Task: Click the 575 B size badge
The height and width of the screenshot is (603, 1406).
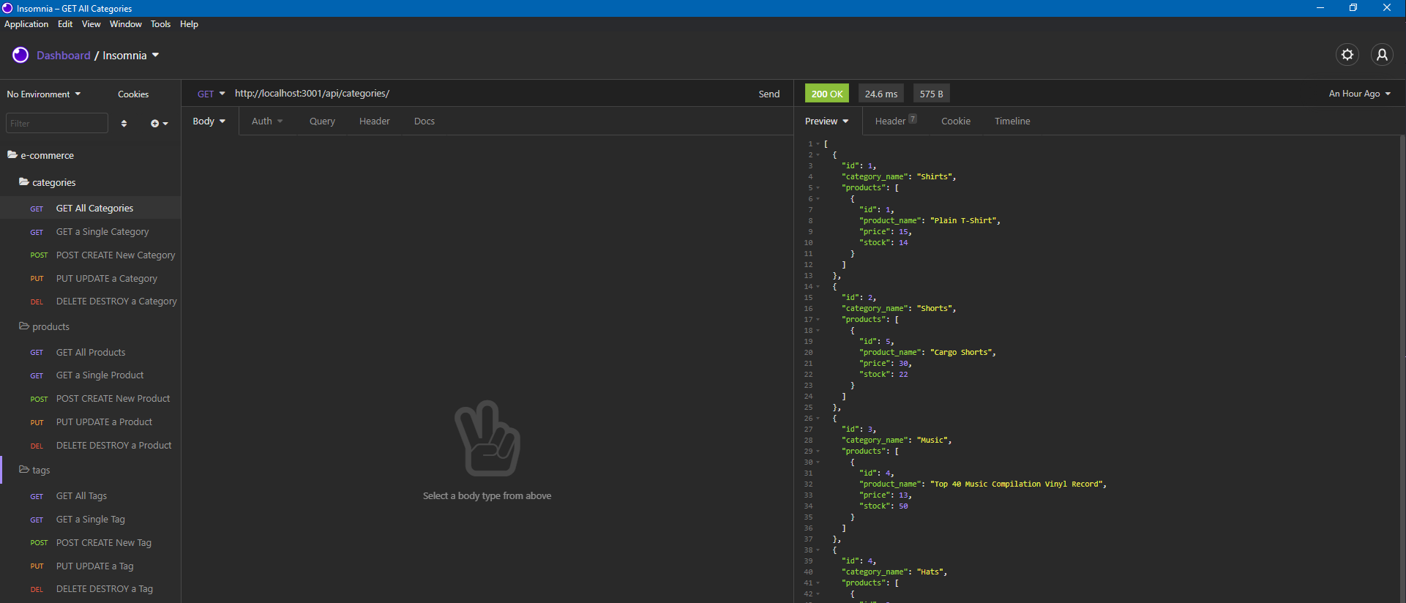Action: click(x=932, y=94)
